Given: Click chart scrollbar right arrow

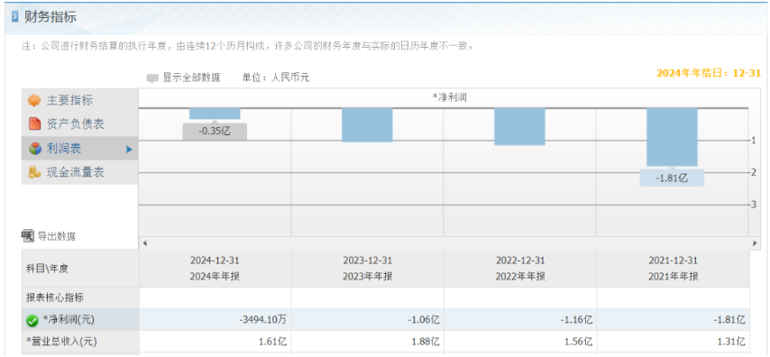Looking at the screenshot, I should (x=754, y=243).
